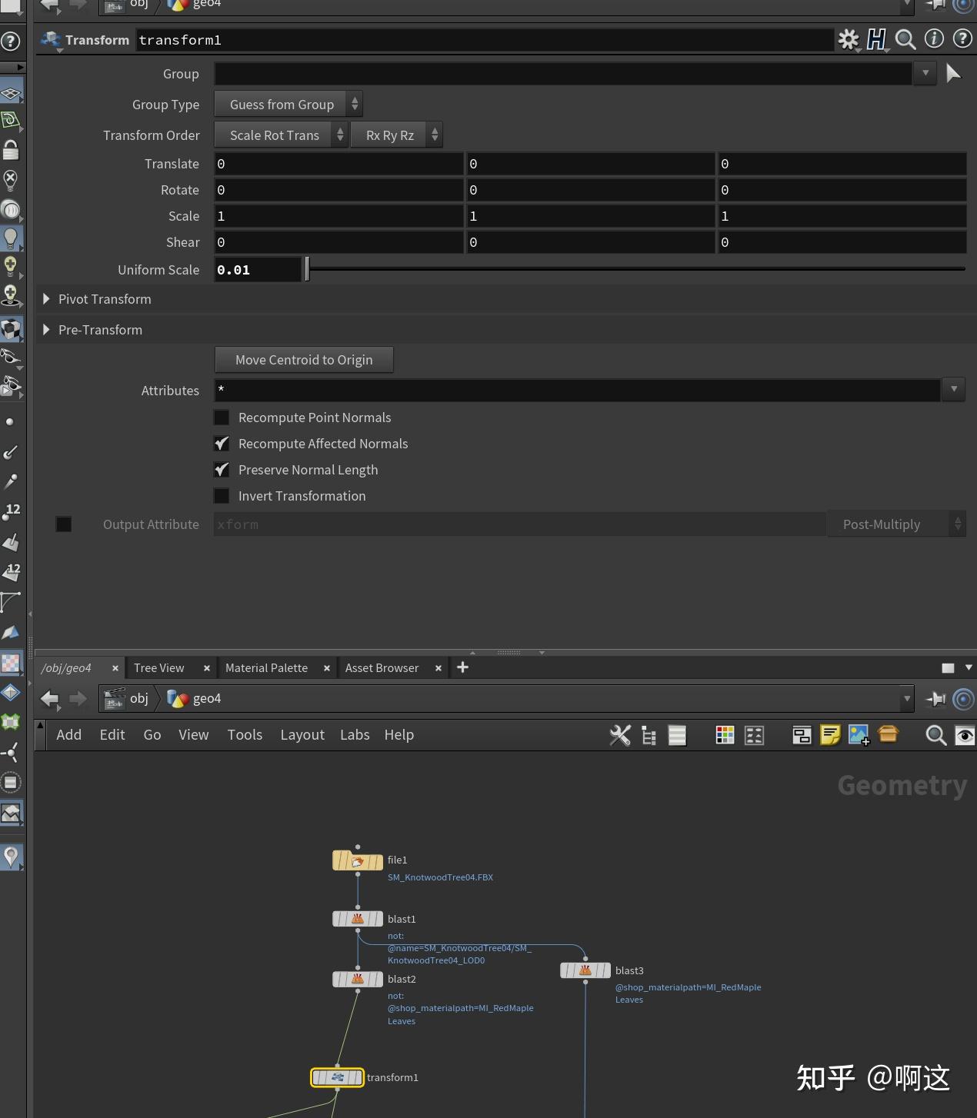The width and height of the screenshot is (977, 1118).
Task: Click the sunglasses visibility icon in sidebar
Action: click(11, 358)
